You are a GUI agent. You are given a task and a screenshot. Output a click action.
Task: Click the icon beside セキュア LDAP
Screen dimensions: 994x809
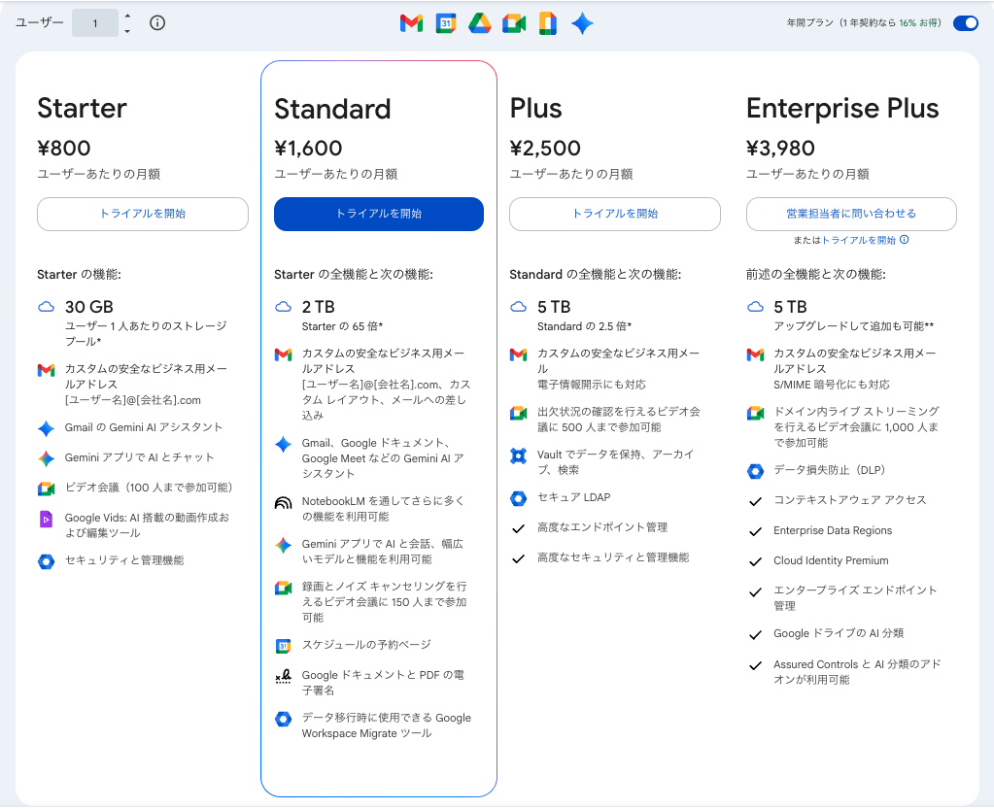click(x=519, y=498)
